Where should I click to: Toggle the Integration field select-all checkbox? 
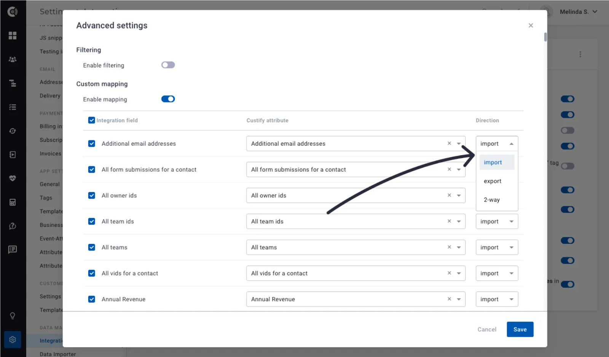coord(91,120)
